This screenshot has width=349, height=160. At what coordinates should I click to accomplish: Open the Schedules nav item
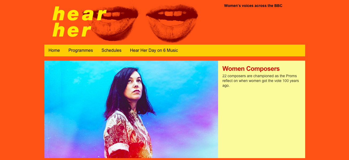(111, 50)
